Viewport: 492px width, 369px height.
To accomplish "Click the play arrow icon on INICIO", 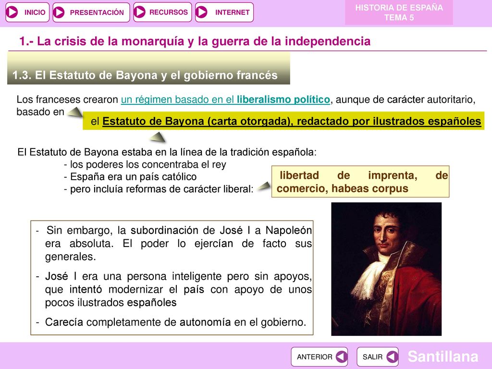I will [12, 12].
